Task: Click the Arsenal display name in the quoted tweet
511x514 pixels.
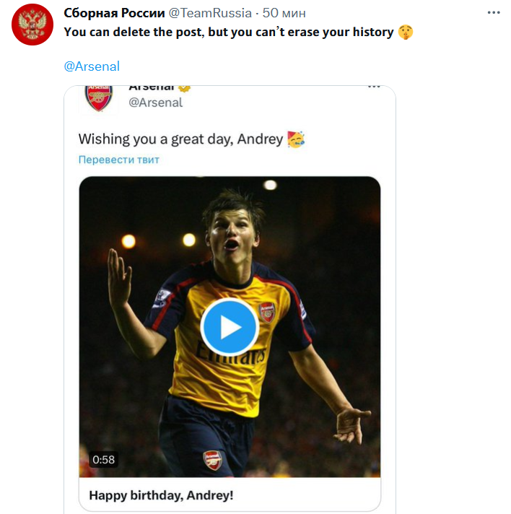Action: 152,87
